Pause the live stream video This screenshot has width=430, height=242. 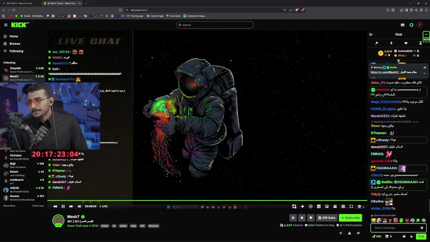pos(63,206)
